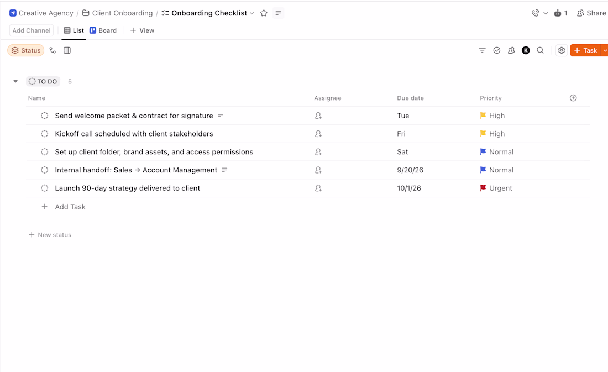Image resolution: width=608 pixels, height=372 pixels.
Task: Set priority flag for Send welcome packet
Action: [483, 116]
